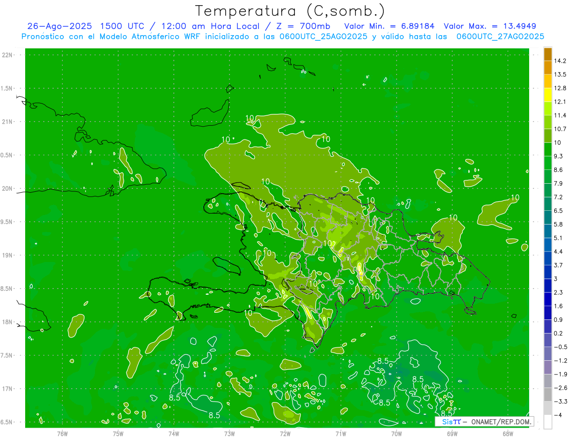Click the "12:00 am Hora Local" text

pos(210,26)
